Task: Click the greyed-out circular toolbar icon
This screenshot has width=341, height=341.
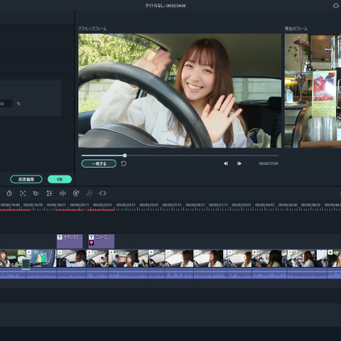Action: click(90, 193)
